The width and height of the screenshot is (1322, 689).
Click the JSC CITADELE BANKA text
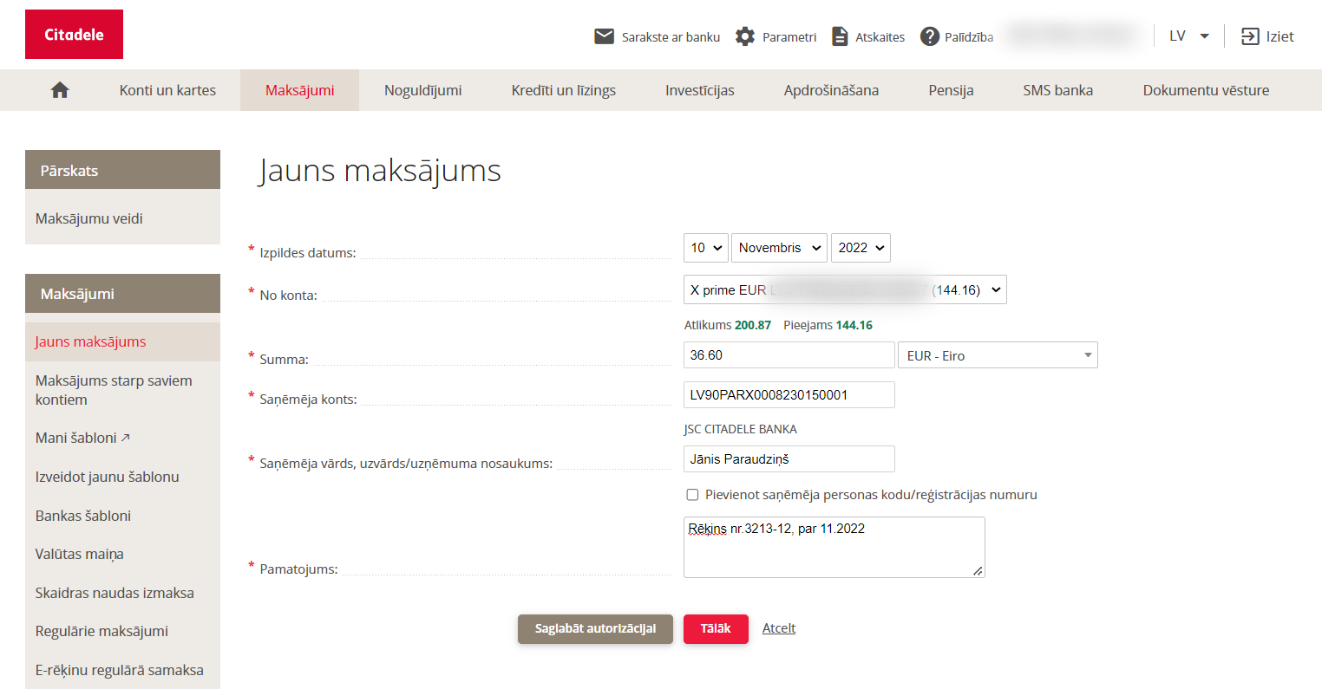[x=740, y=429]
